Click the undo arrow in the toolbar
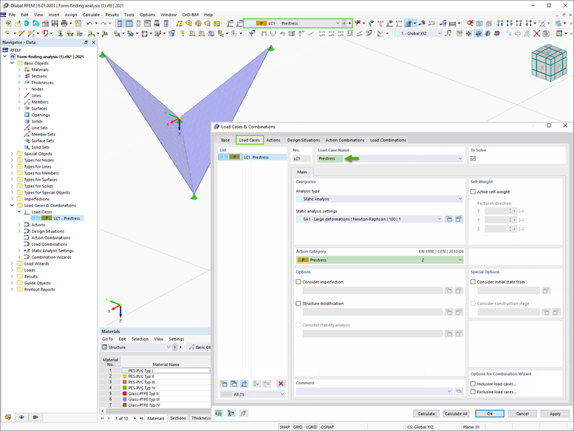The image size is (574, 431). point(90,23)
